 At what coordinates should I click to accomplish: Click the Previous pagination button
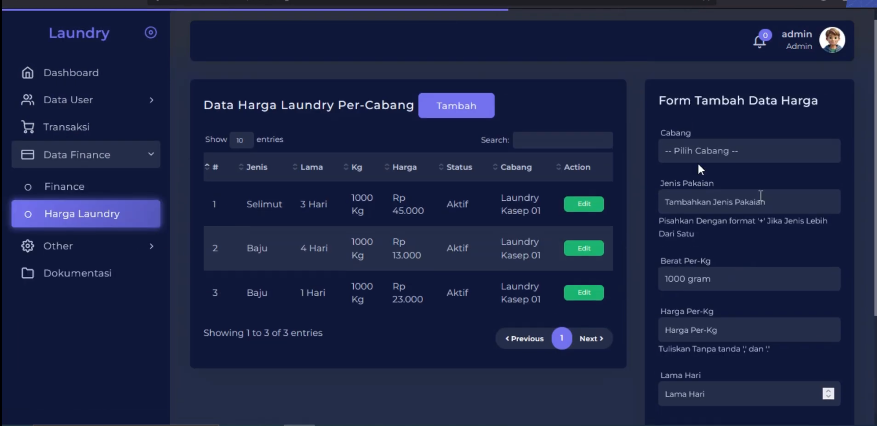click(x=524, y=339)
